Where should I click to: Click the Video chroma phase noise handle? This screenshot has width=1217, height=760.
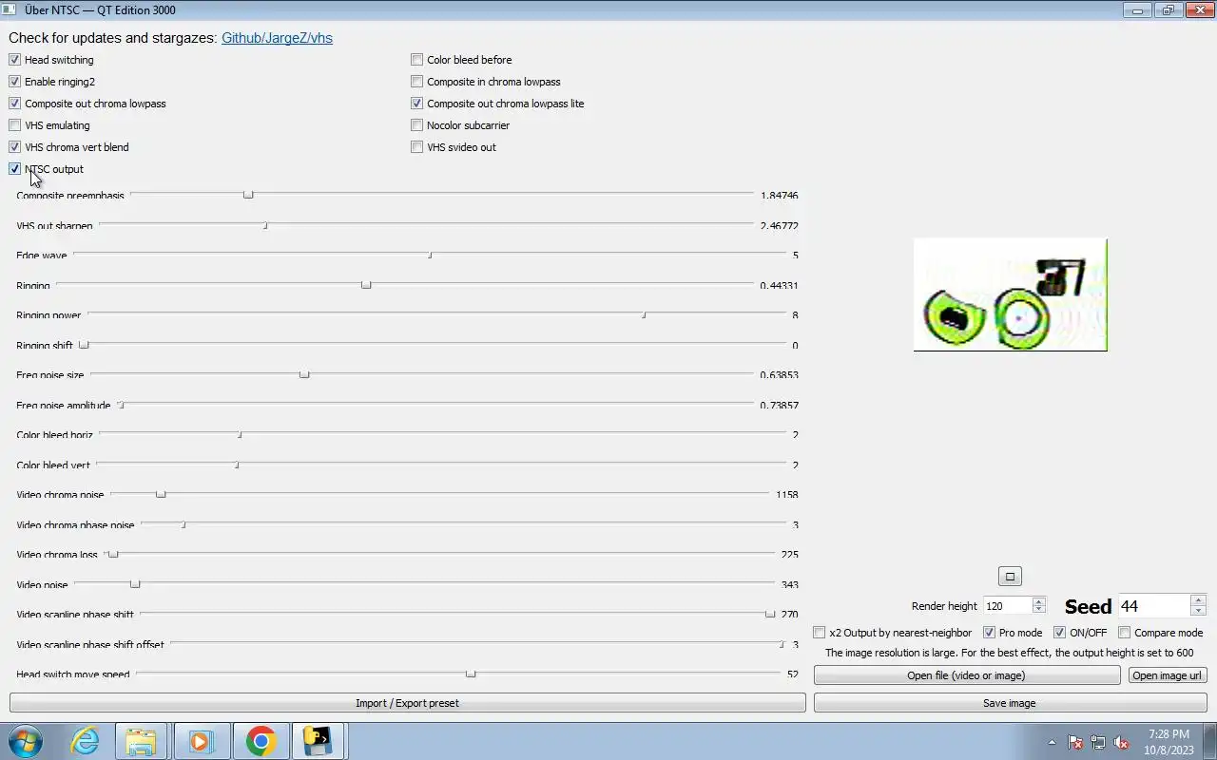[x=184, y=524]
